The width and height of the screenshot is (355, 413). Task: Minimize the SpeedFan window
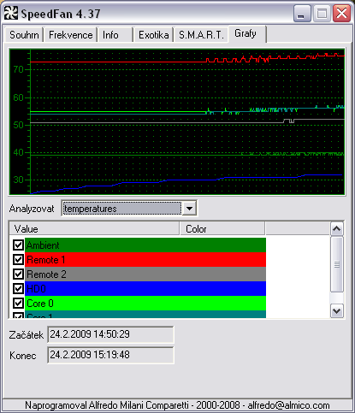[x=302, y=14]
